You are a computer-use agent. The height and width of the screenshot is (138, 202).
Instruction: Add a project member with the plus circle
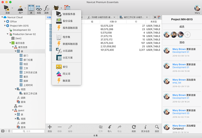(x=188, y=35)
